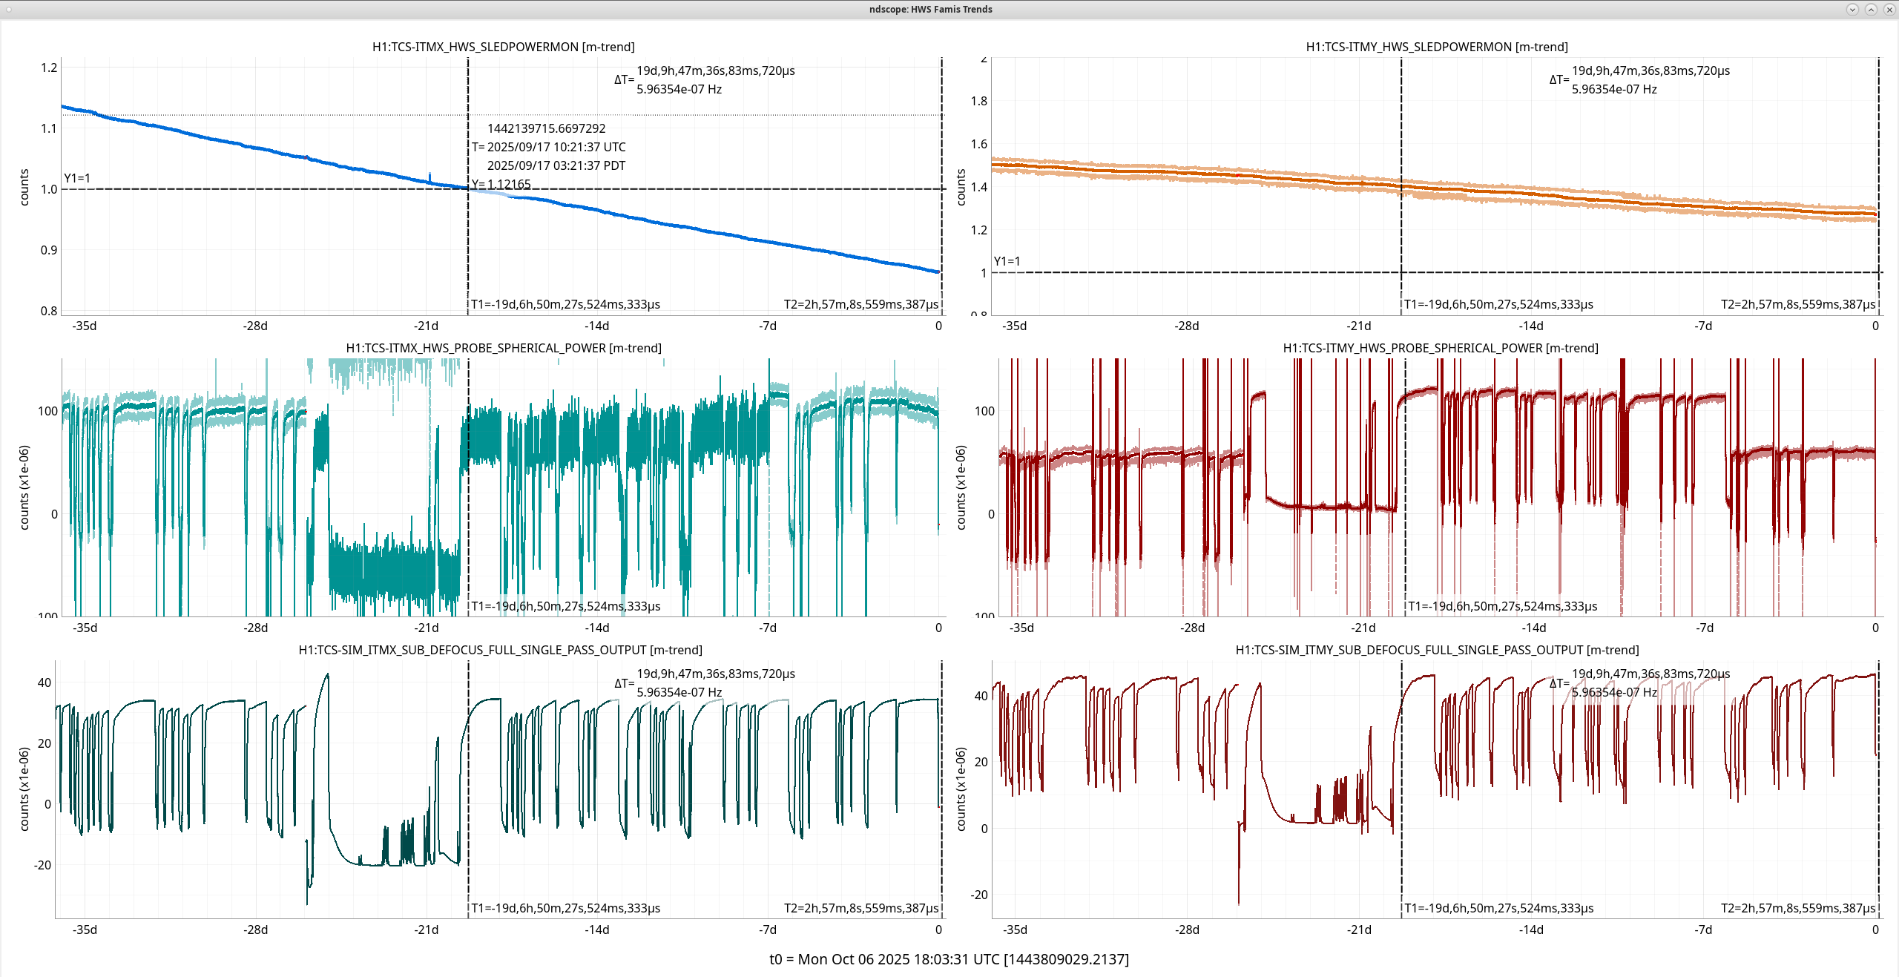Click the SIM_ITMX_SUB_DEFOCUS plot title

(x=500, y=650)
